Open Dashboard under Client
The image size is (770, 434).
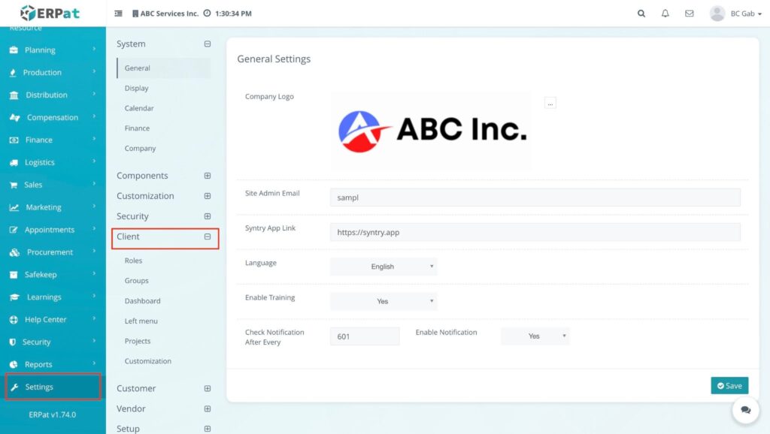(x=142, y=301)
